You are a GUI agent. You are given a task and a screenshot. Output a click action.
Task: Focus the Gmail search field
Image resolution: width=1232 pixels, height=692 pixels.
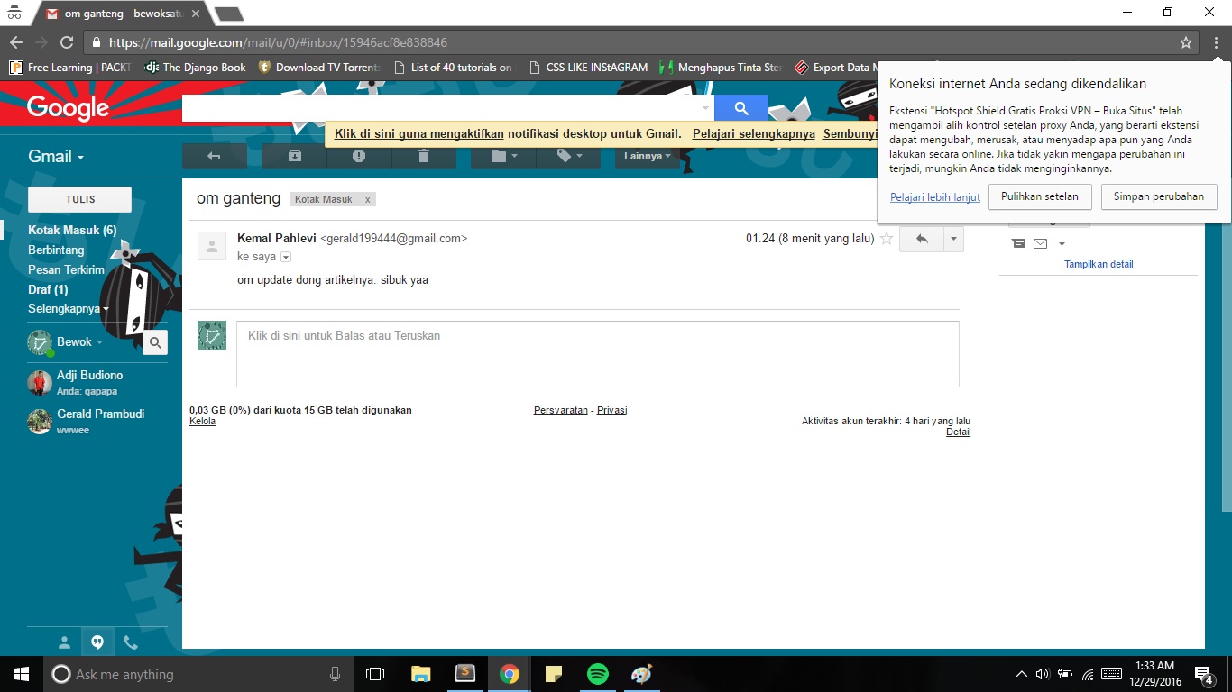click(442, 108)
